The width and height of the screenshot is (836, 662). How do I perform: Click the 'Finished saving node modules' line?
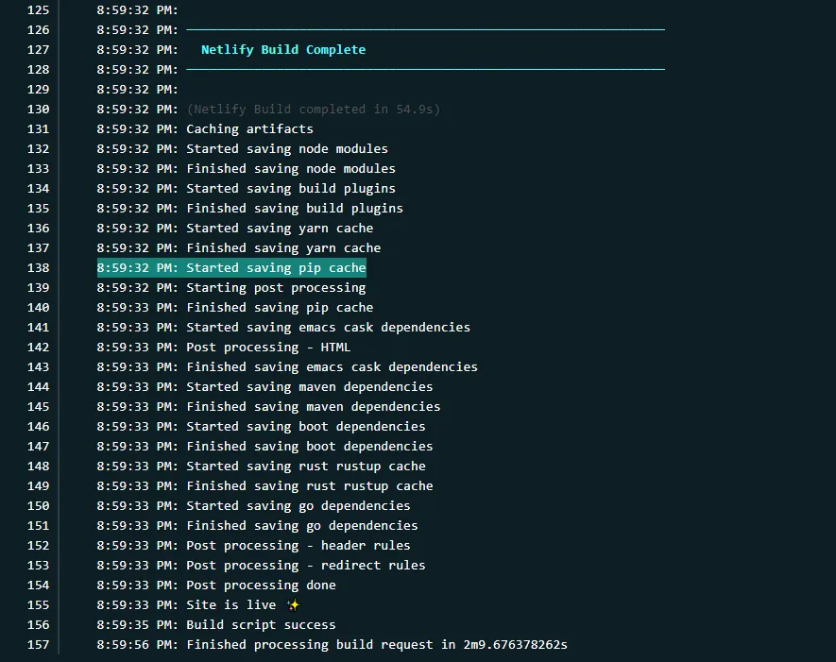[x=247, y=168]
